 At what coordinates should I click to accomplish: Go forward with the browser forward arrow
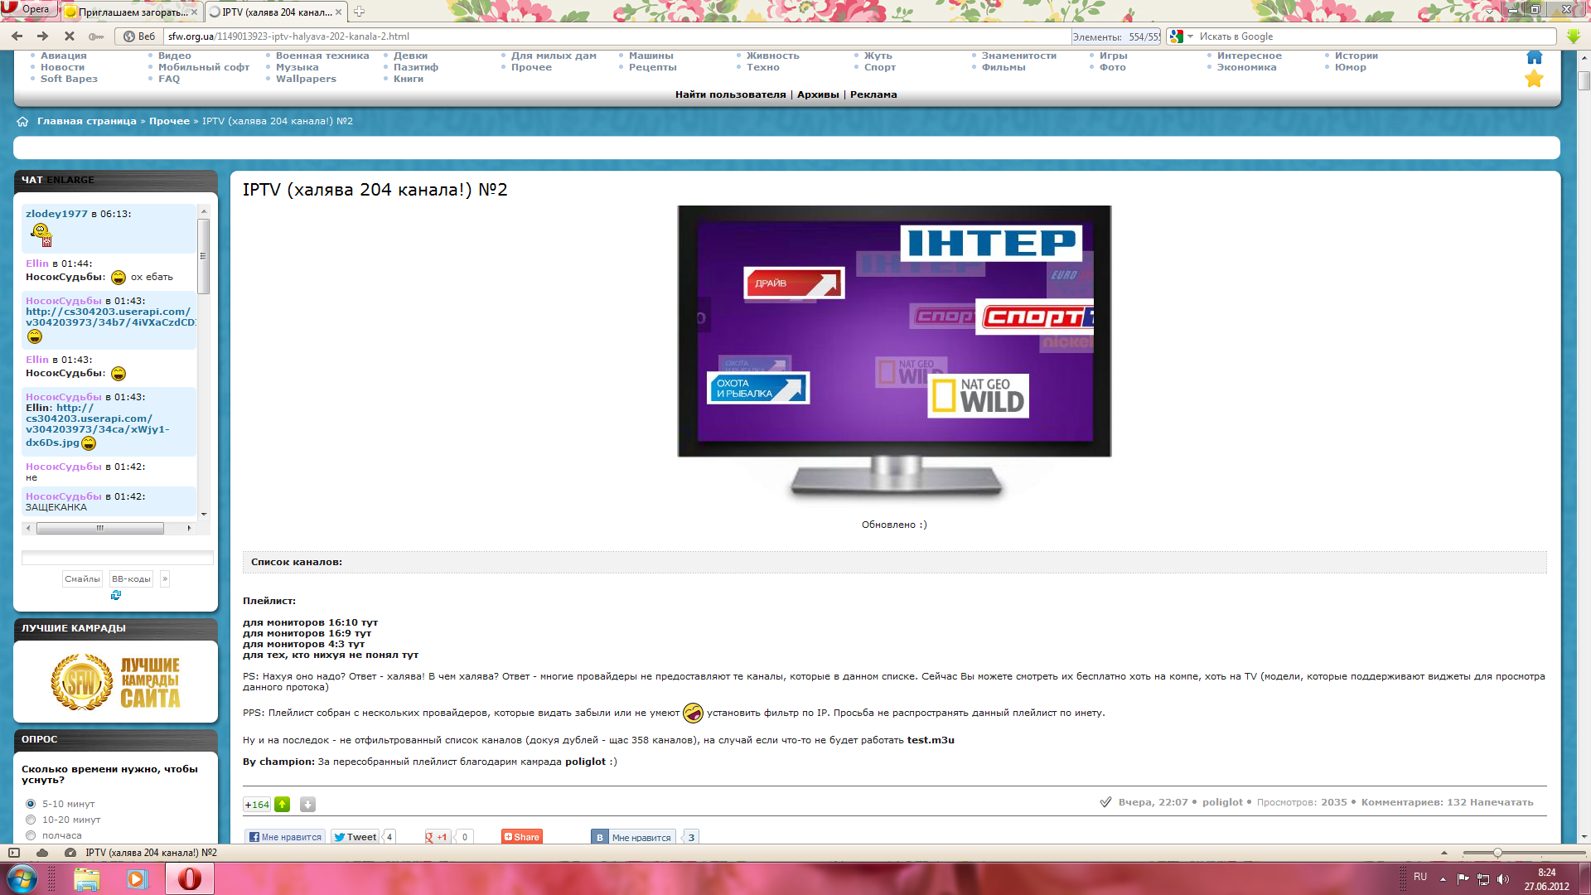[x=43, y=36]
